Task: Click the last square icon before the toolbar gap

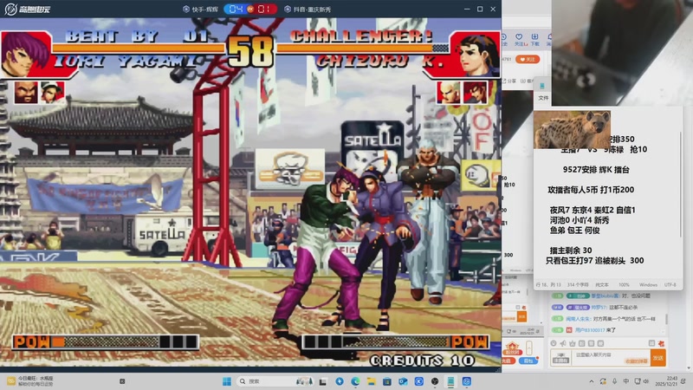Action: click(600, 343)
